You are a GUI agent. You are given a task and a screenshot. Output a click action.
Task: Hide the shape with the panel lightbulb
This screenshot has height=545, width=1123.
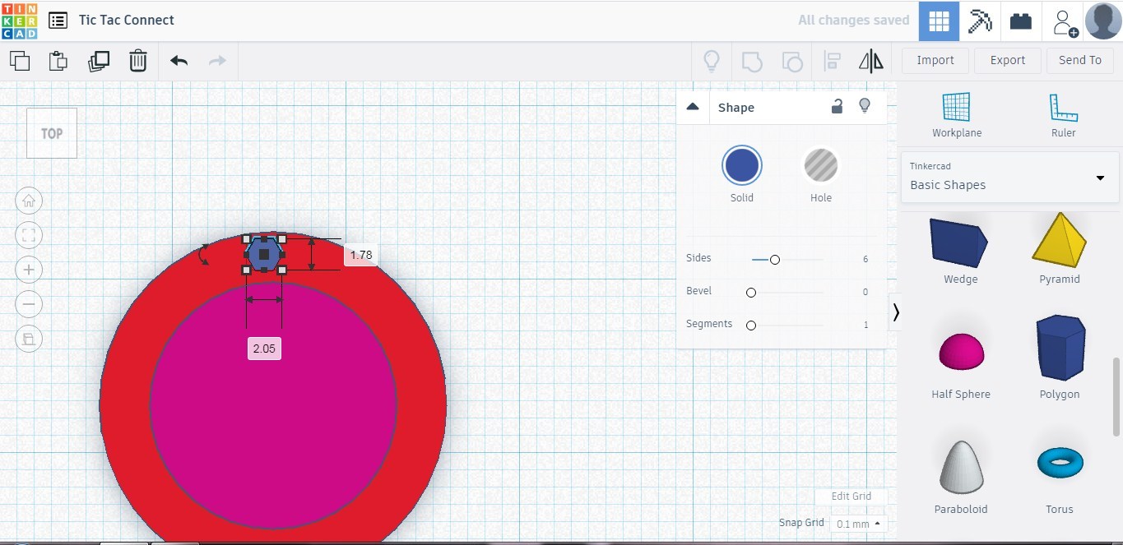[x=865, y=106]
